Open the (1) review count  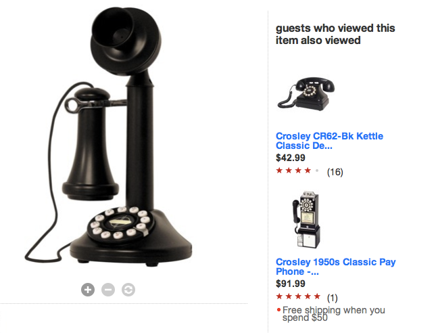coord(332,298)
